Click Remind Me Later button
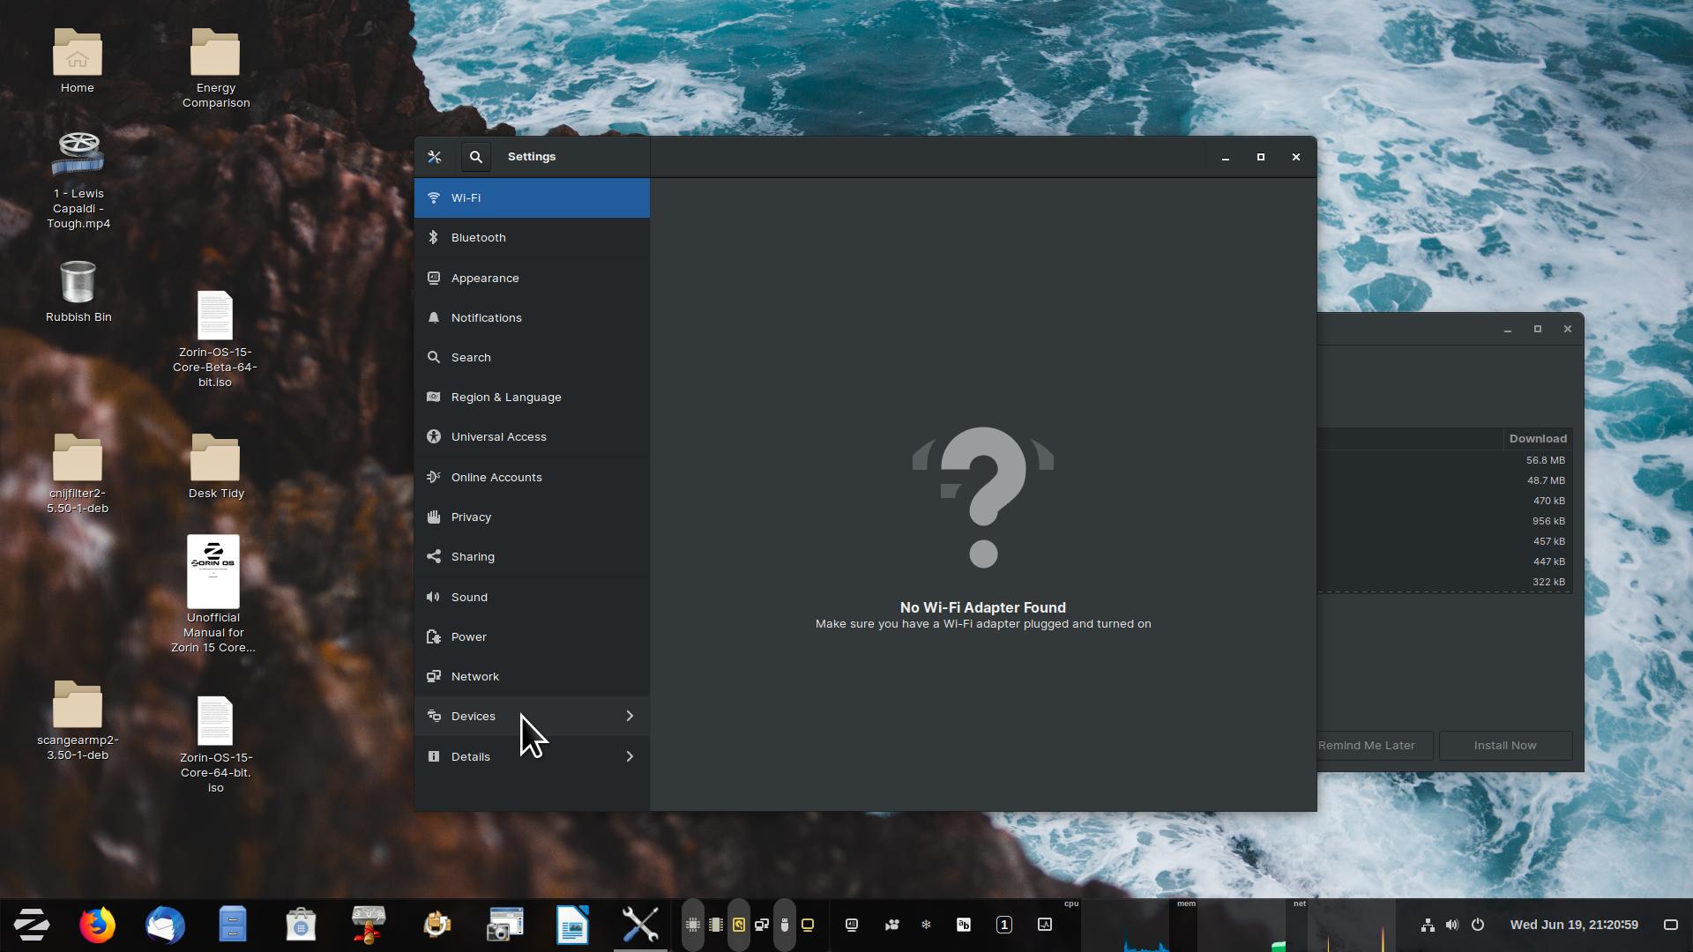 1372,746
